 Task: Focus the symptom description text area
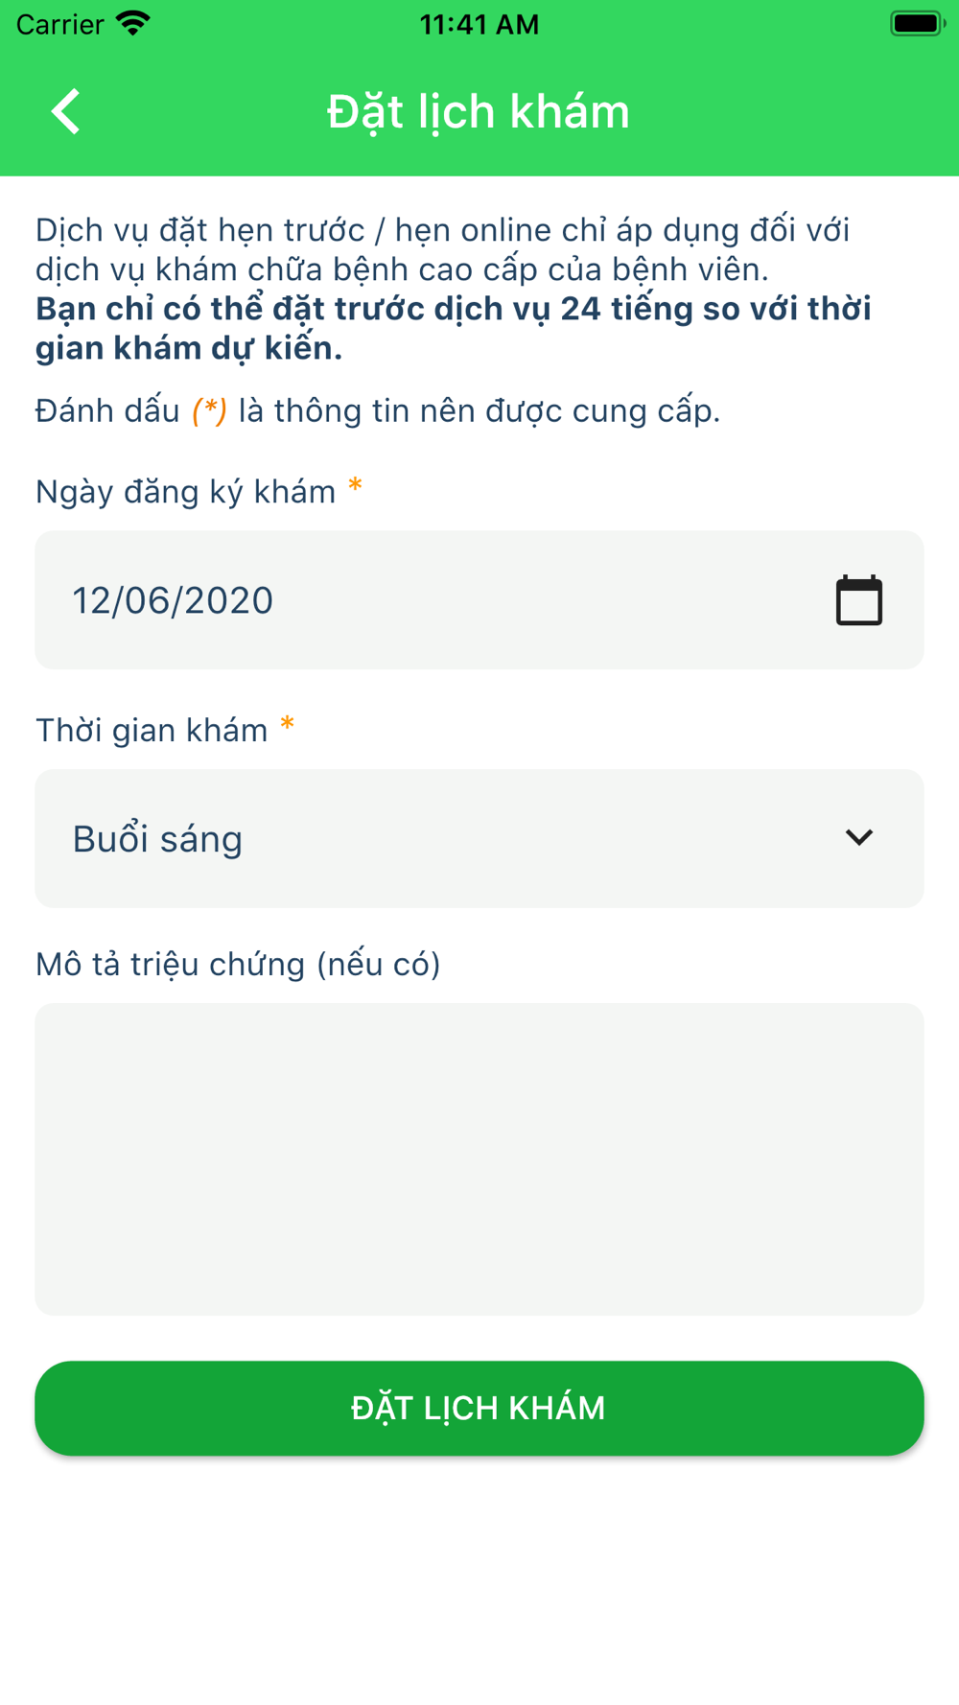click(479, 1159)
